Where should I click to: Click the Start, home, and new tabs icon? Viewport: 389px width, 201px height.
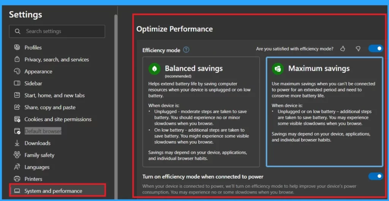(x=17, y=95)
